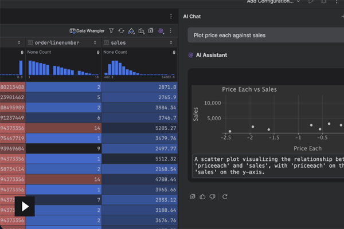Sort by the sales column arrows
This screenshot has height=229, width=344.
click(x=171, y=42)
